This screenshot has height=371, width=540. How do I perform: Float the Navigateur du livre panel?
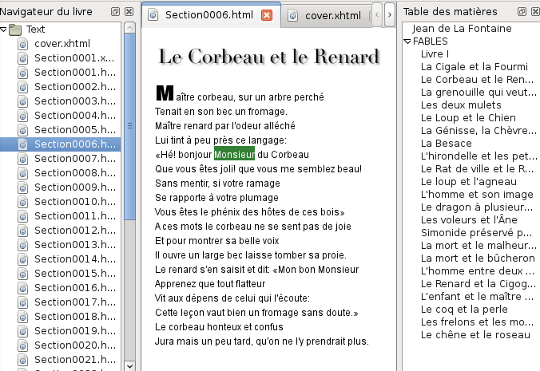click(115, 12)
